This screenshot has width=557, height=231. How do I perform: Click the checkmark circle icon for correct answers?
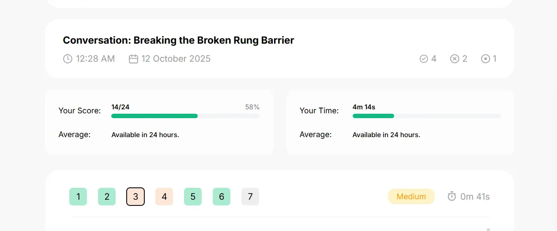tap(424, 59)
